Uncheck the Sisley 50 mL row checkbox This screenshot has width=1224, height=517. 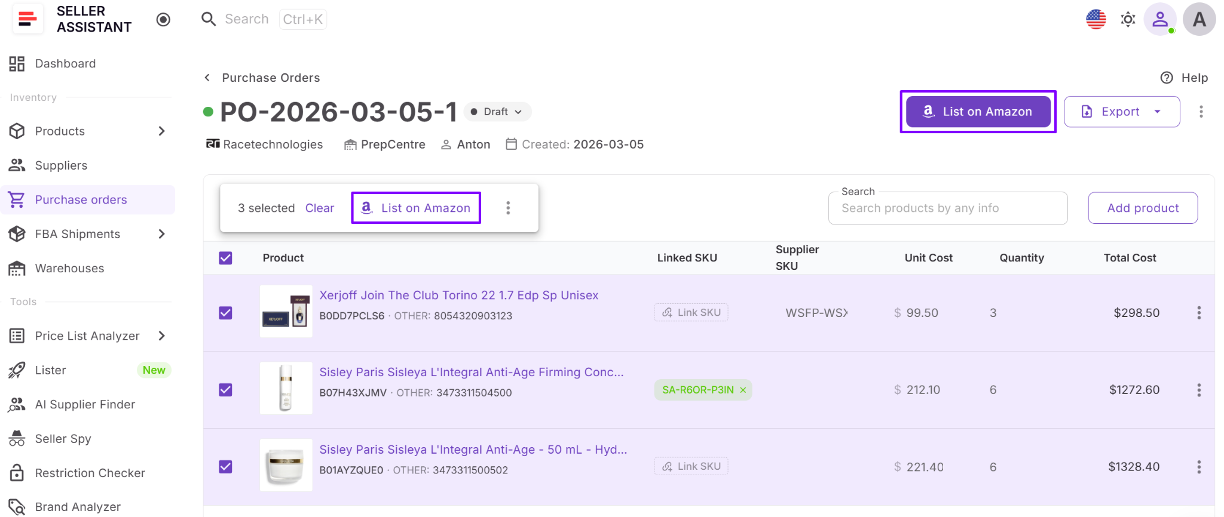pos(225,467)
